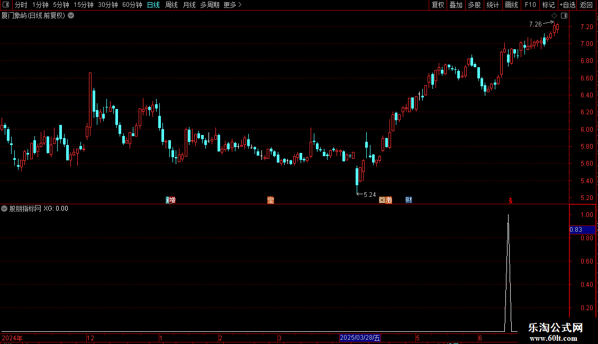Select the 30分钟 period tab
Screen dimensions: 598x344
tap(107, 5)
